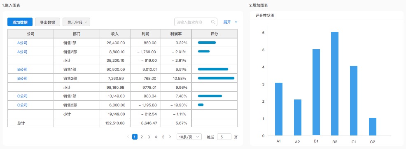
Task: Go to previous page arrow
Action: pos(128,137)
